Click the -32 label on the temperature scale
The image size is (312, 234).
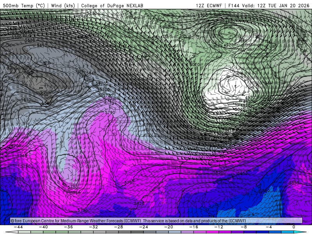pyautogui.click(x=93, y=227)
